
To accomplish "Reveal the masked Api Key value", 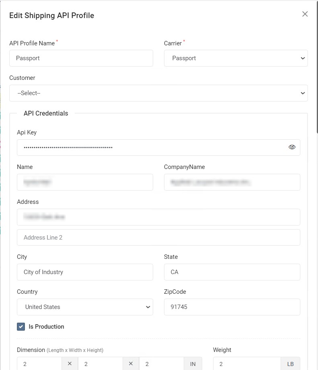I will click(x=292, y=147).
